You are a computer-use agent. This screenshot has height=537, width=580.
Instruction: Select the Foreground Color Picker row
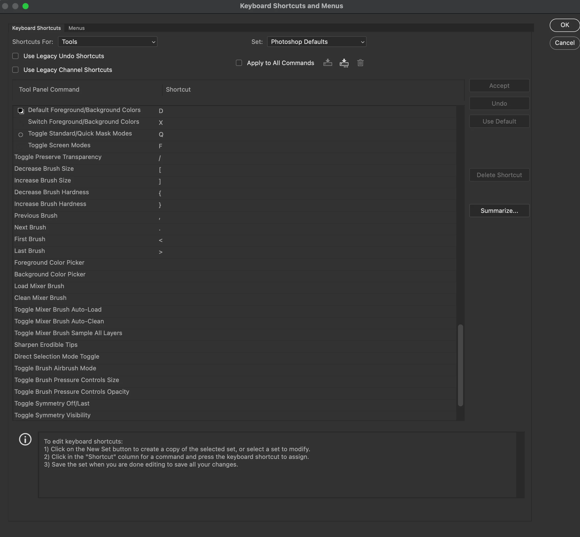50,263
